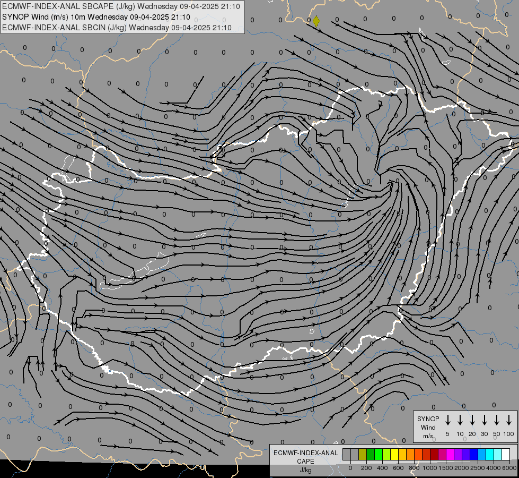Click the wind legend arrow for 20 m/s
The image size is (519, 478).
coord(472,420)
